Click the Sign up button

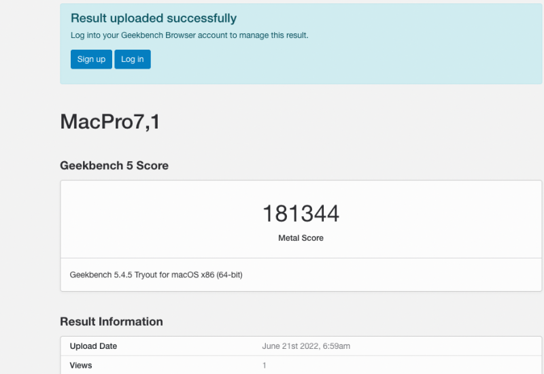91,59
